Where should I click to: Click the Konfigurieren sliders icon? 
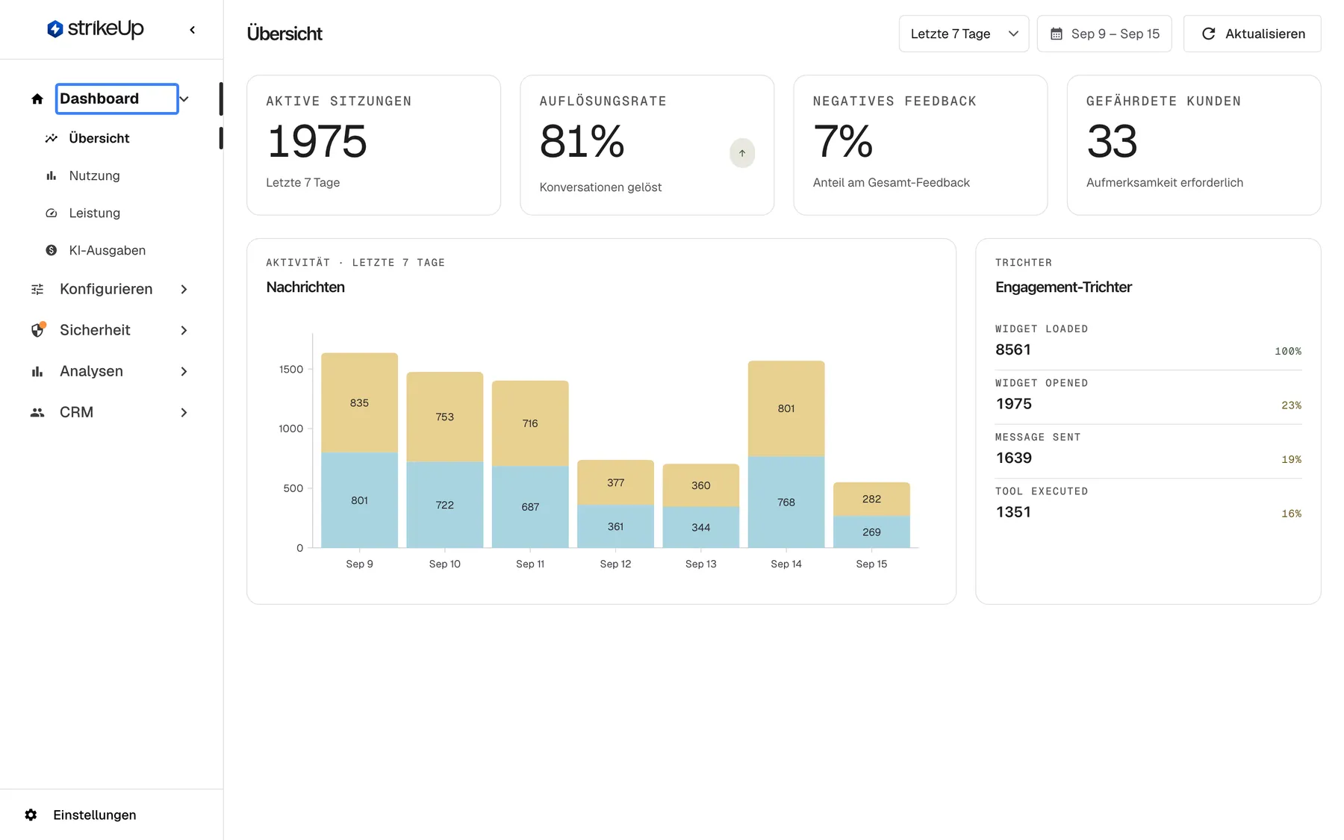coord(37,289)
